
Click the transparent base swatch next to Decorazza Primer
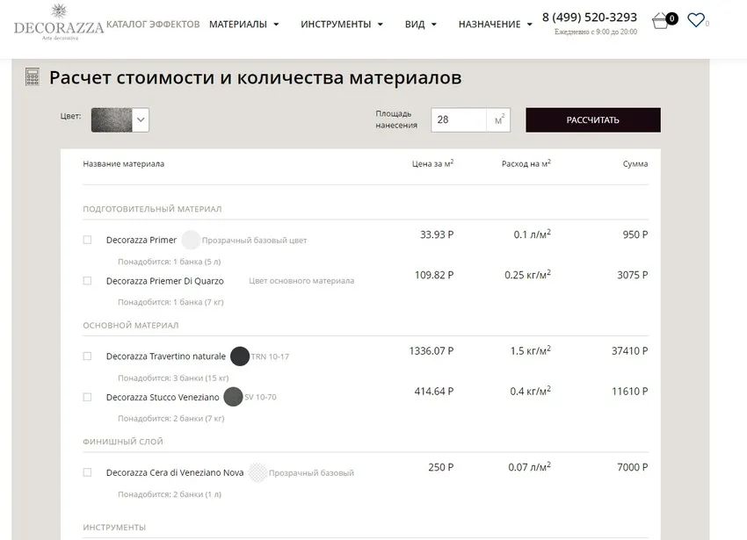click(x=191, y=239)
